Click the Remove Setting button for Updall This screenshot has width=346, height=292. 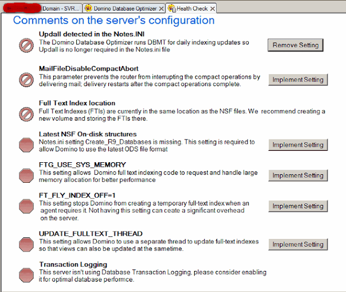(x=296, y=45)
